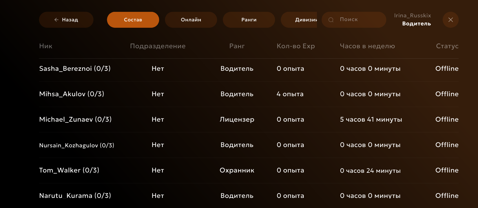Click the Кол-во Exp column header
This screenshot has height=208, width=478.
295,46
